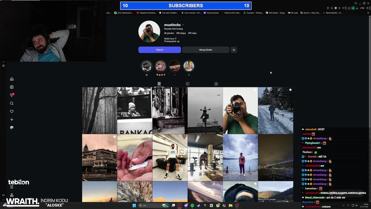Screen dimensions: 371x209
Task: Open Instagram Home from left sidebar
Action: (x=12, y=79)
